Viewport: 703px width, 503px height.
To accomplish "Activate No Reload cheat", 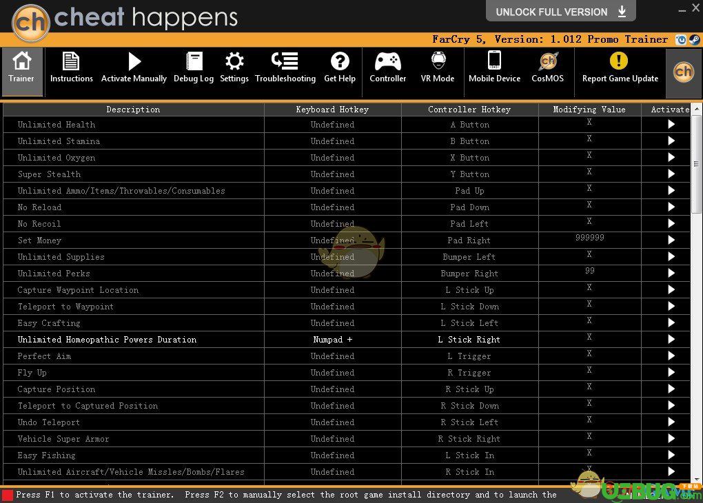I will (x=671, y=207).
